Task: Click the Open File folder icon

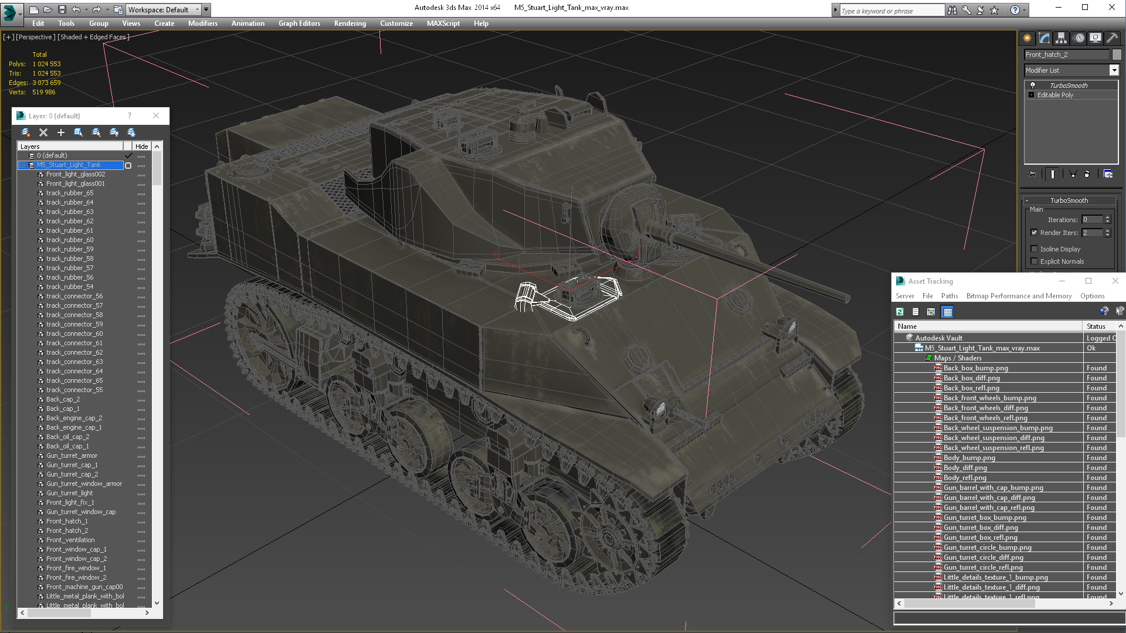Action: [x=48, y=9]
